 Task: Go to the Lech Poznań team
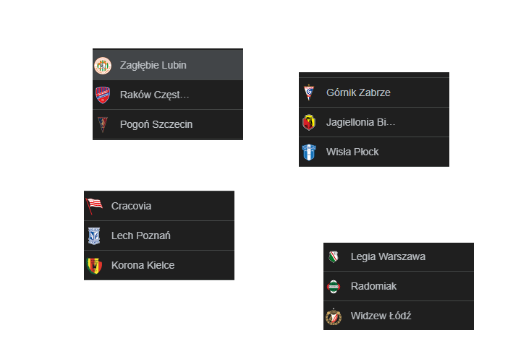point(141,235)
